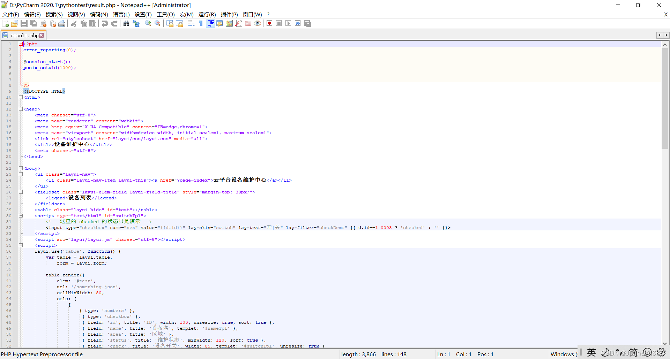Open the 文件(F) File menu
This screenshot has height=359, width=670.
[11, 14]
